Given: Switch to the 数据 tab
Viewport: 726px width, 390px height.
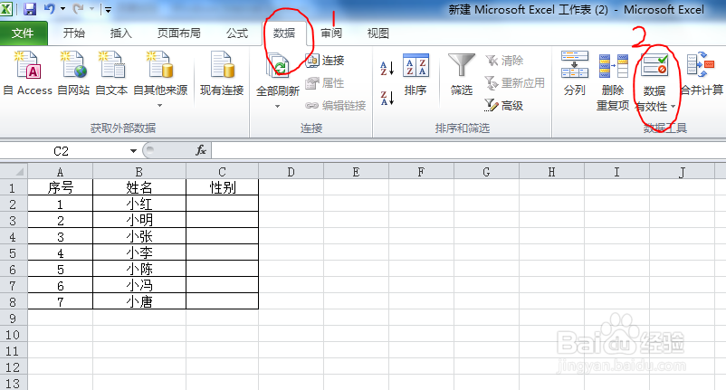Looking at the screenshot, I should tap(284, 33).
